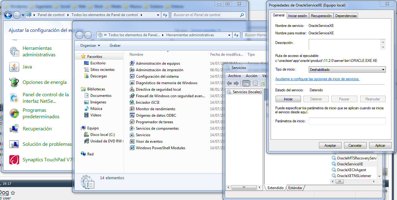397x200 pixels.
Task: Open Administración de equipos shortcut
Action: click(x=158, y=63)
